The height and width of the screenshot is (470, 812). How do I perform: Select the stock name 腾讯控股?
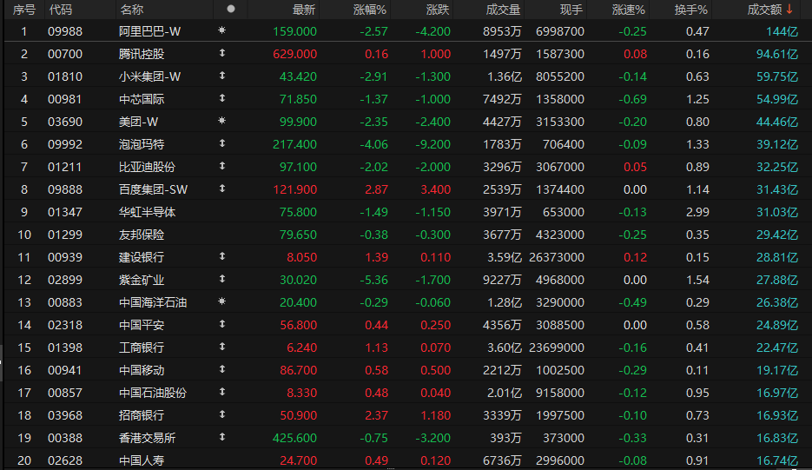(142, 54)
